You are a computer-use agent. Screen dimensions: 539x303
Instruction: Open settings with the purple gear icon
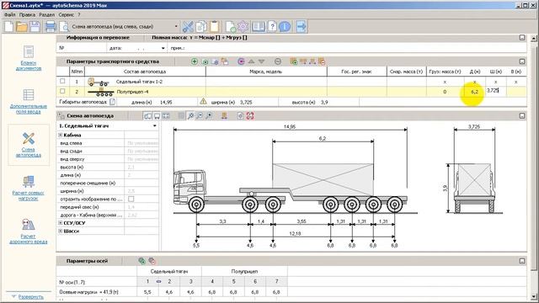pyautogui.click(x=243, y=26)
